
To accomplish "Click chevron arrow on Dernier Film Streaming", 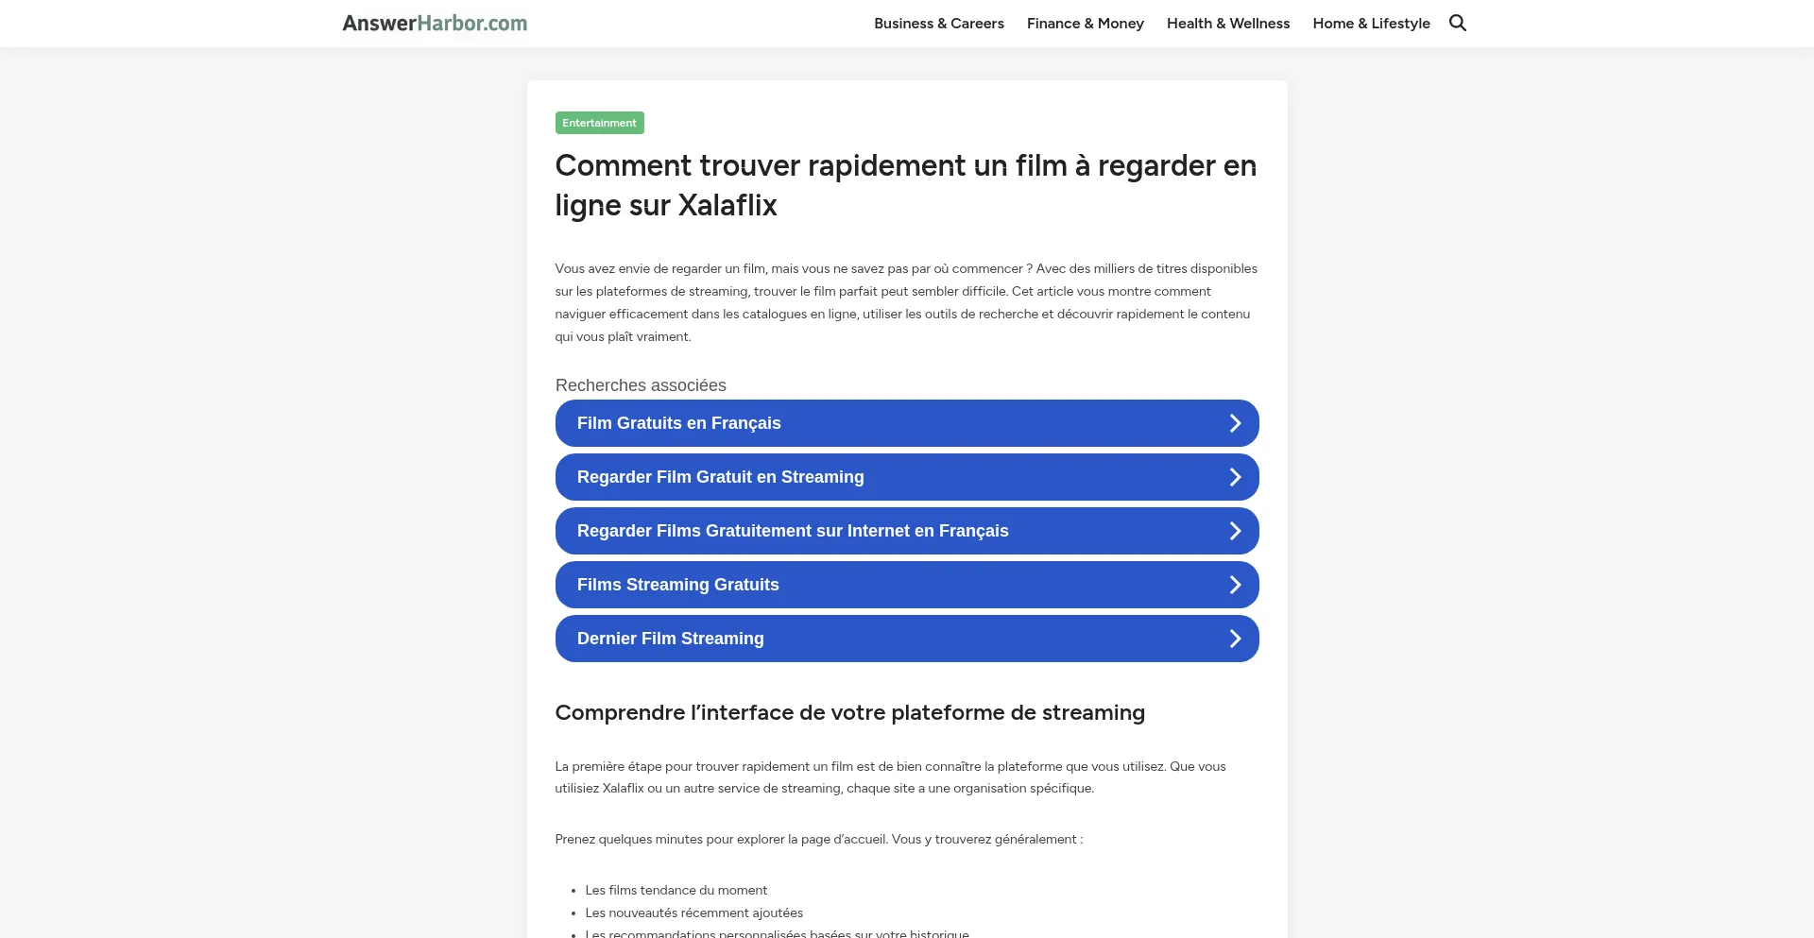I will pos(1234,639).
